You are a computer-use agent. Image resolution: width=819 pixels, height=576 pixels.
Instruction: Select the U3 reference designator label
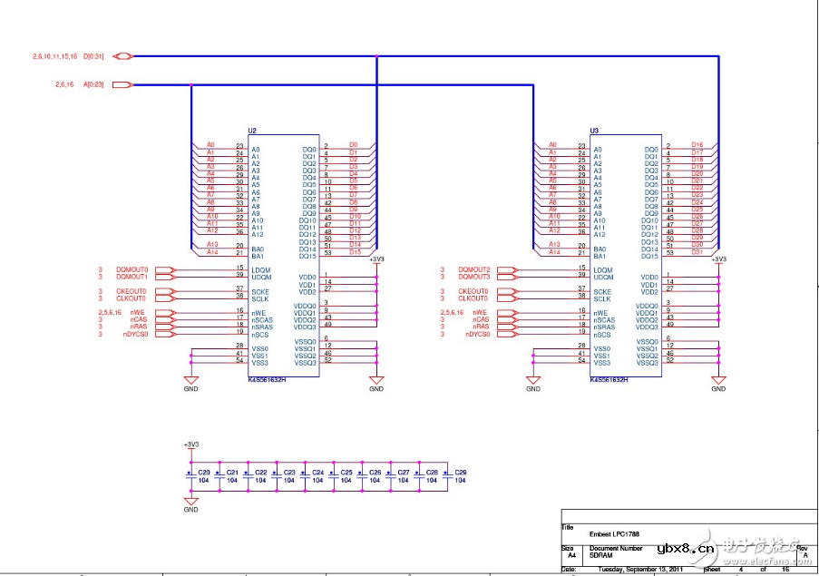pos(594,132)
